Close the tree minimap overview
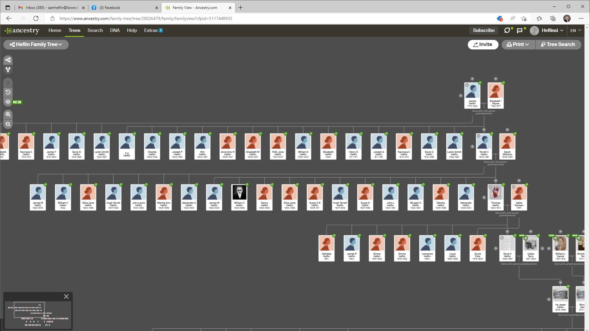This screenshot has height=331, width=590. tap(66, 296)
